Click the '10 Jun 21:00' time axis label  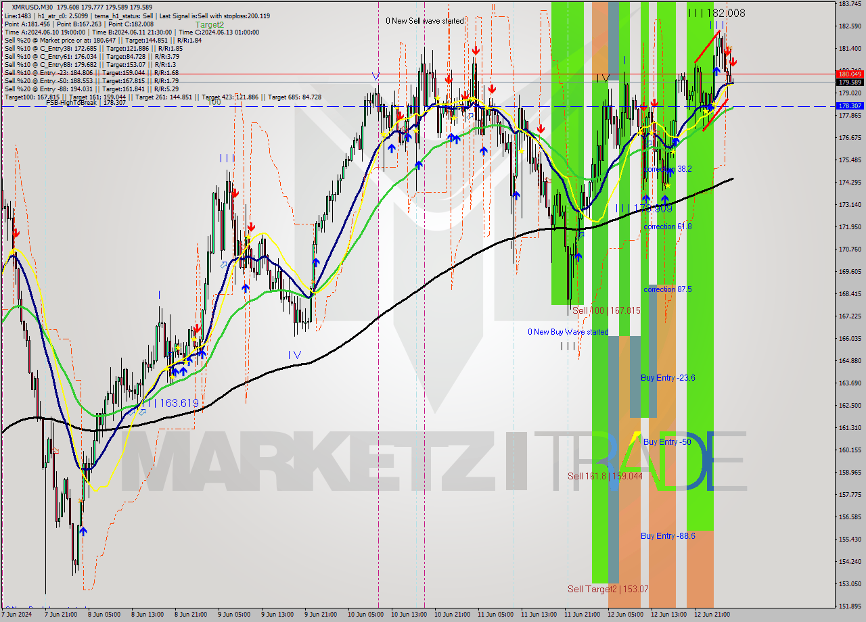coord(453,615)
